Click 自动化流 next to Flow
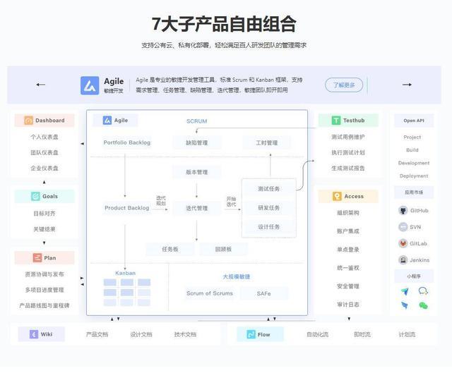This screenshot has width=452, height=373. [x=317, y=334]
